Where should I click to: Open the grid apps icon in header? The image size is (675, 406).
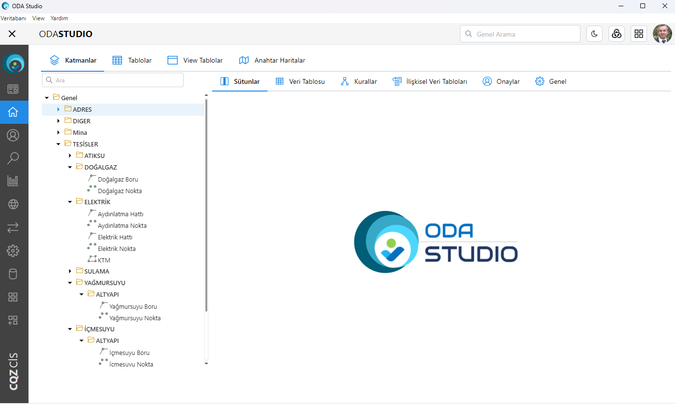[x=639, y=34]
